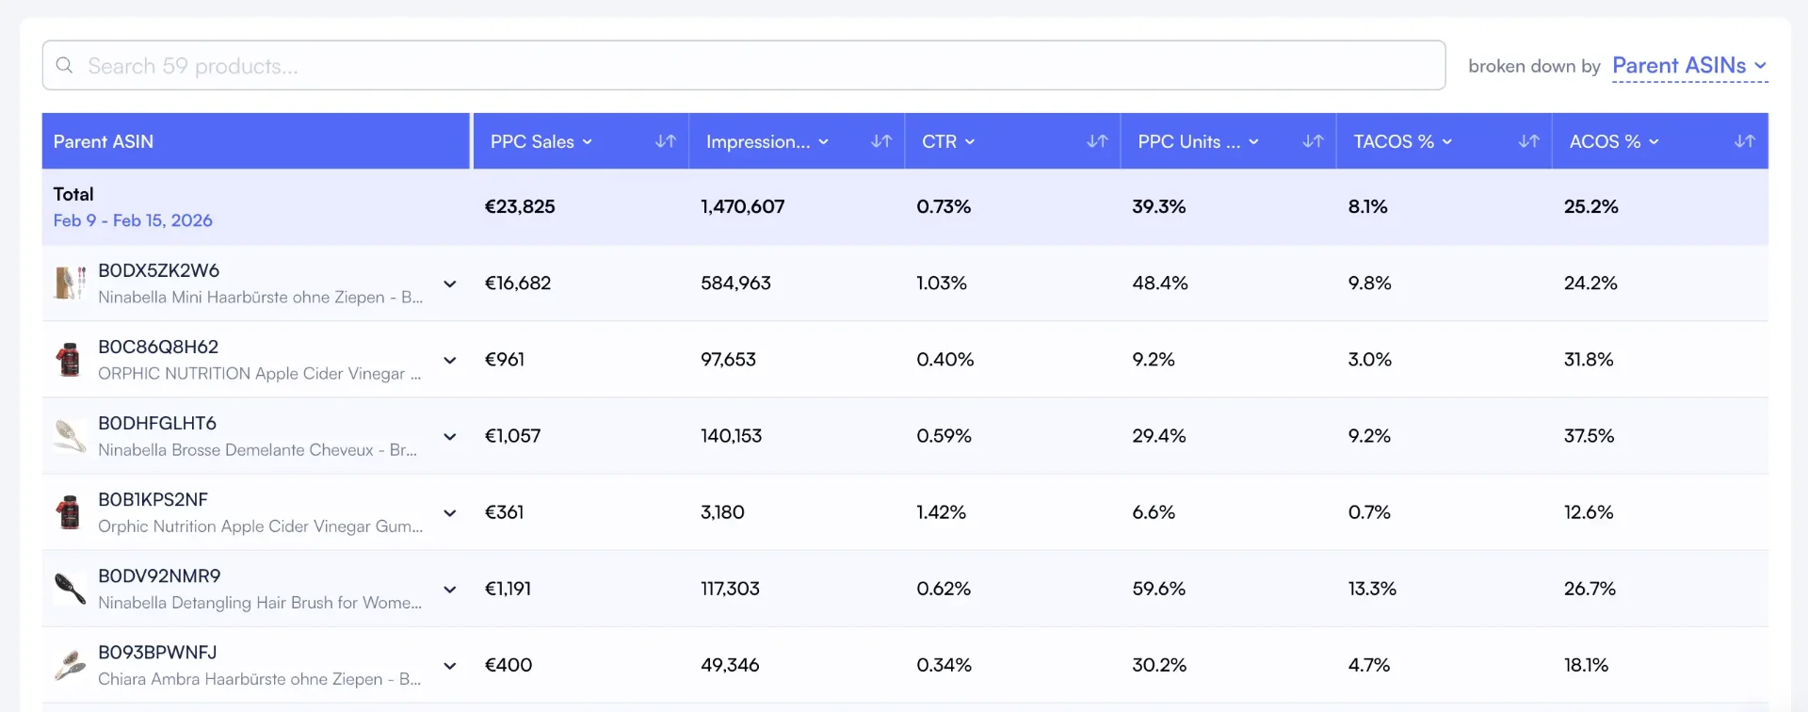Expand row B093BPWNFJ child ASINs

point(450,665)
